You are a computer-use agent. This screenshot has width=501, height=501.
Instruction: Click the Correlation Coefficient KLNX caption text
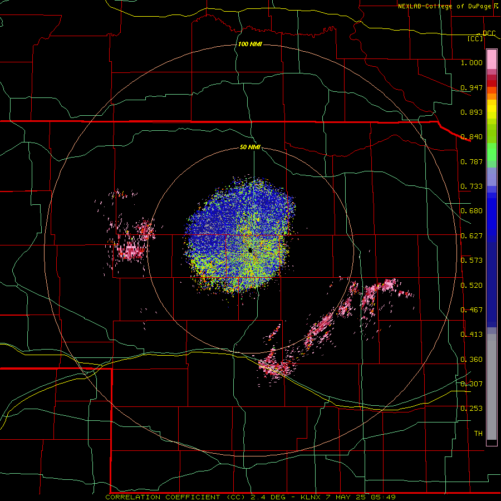point(250,497)
